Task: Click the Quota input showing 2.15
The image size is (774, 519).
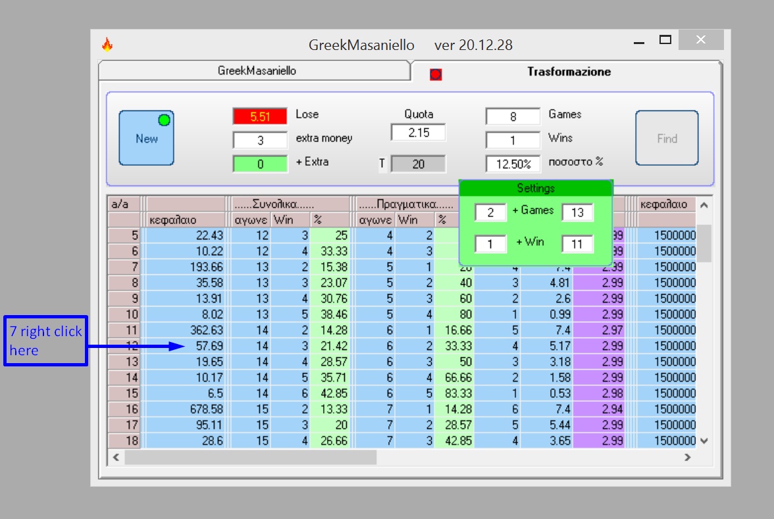Action: click(418, 133)
